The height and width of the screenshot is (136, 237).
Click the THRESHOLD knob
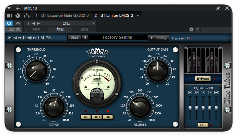click(x=36, y=71)
